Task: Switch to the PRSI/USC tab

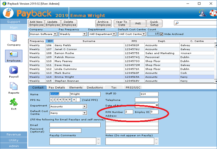Action: (x=133, y=88)
